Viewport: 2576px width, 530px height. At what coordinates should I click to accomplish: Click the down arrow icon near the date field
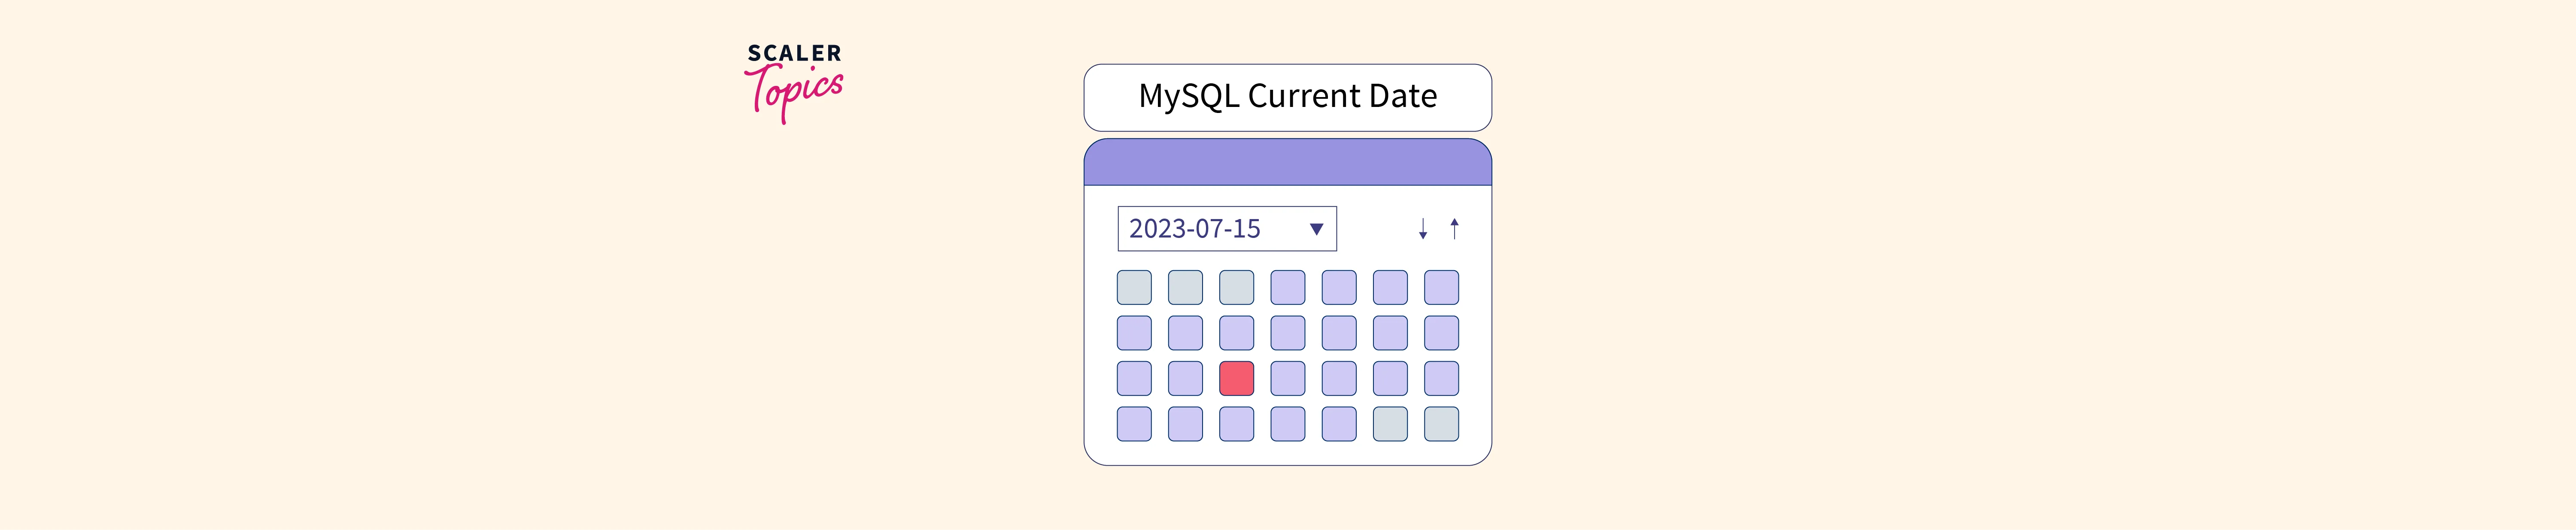1422,229
